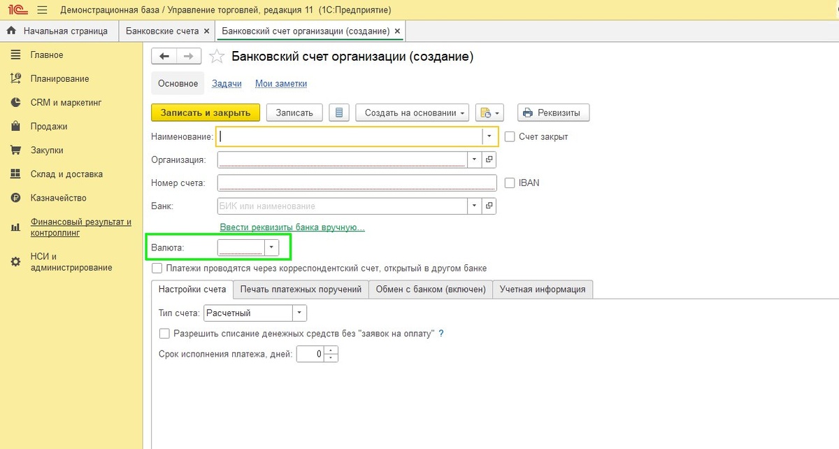839x449 pixels.
Task: Open the Валюта dropdown arrow
Action: point(271,248)
